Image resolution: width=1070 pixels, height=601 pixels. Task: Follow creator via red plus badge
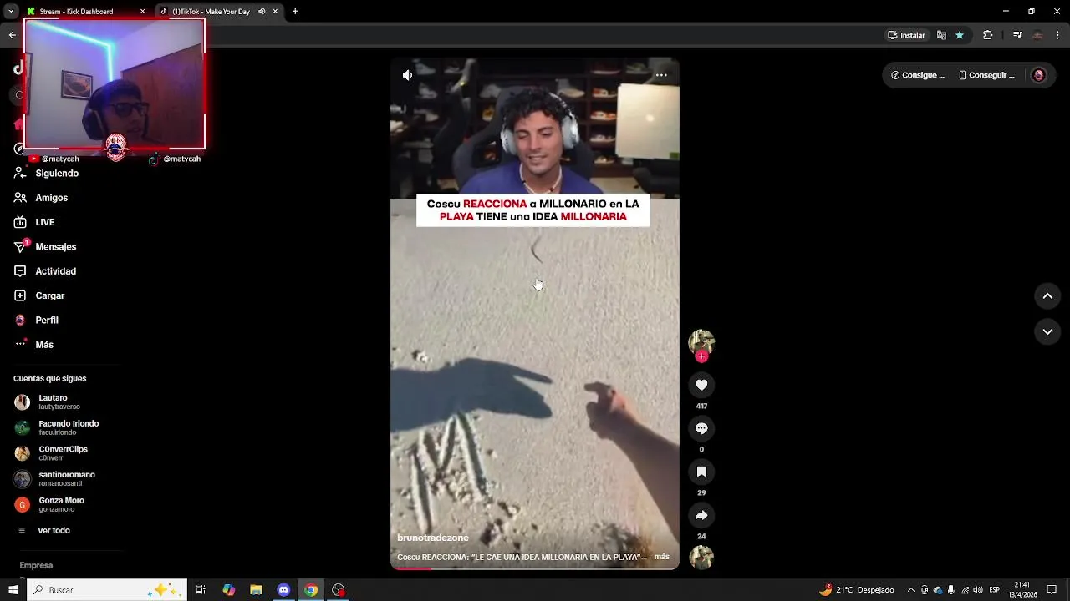click(701, 356)
